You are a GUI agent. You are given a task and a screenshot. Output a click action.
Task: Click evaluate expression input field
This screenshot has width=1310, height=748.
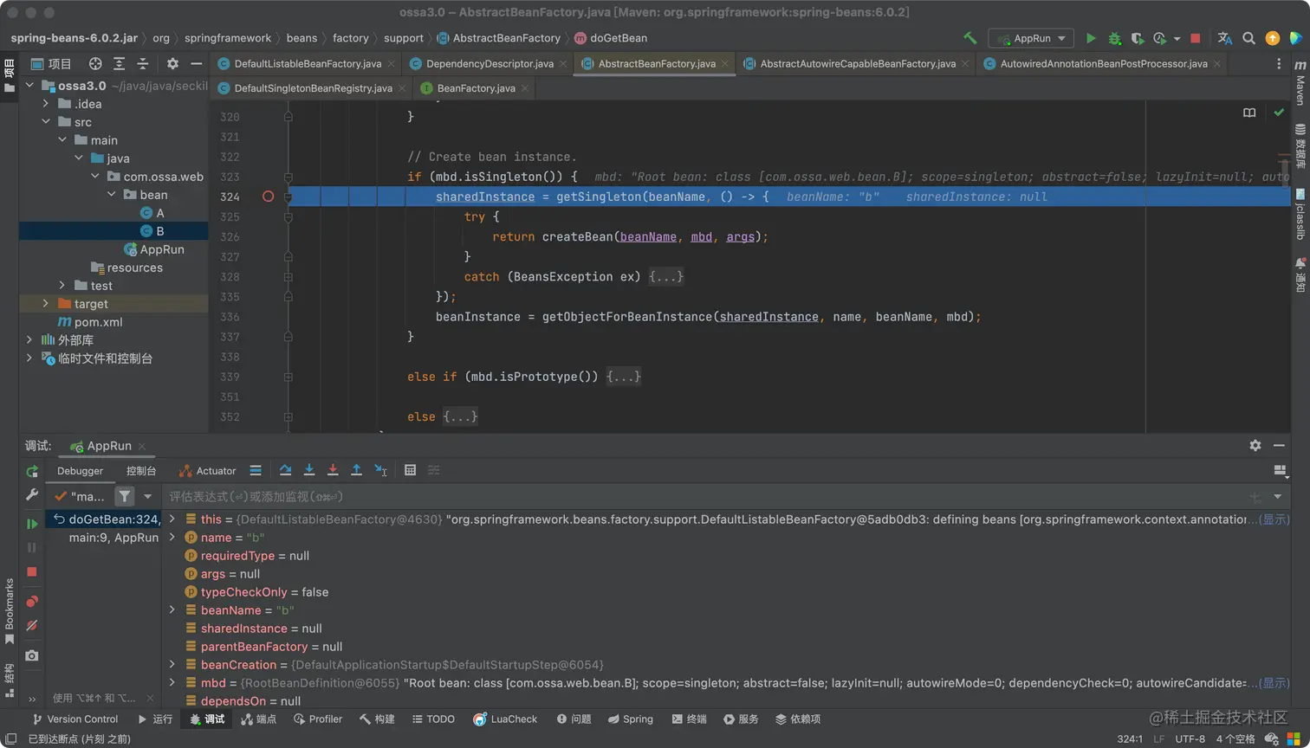point(702,496)
